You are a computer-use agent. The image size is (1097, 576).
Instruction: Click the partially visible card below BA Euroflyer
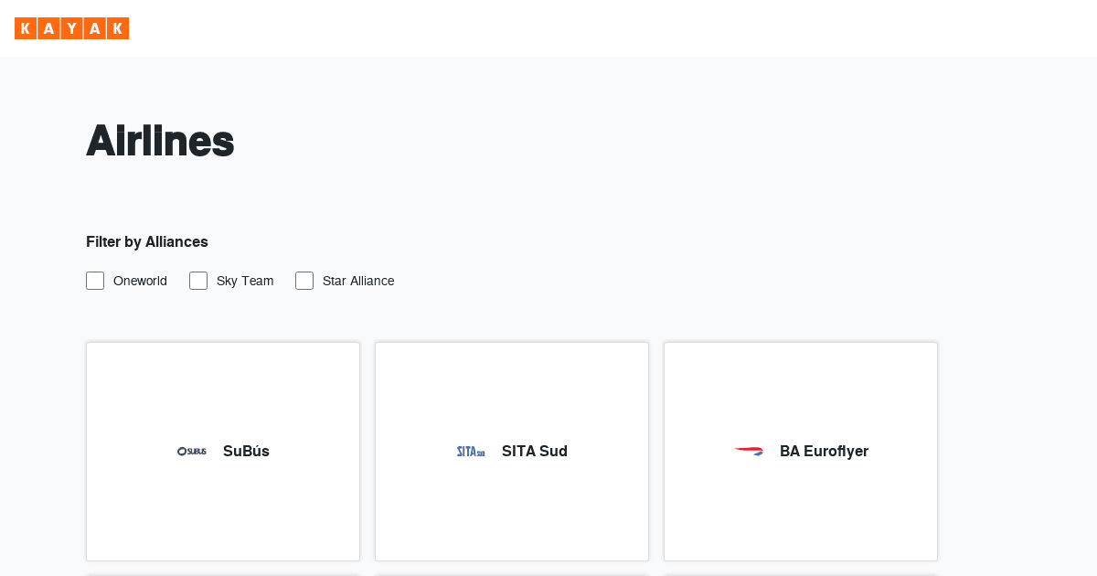click(x=800, y=575)
